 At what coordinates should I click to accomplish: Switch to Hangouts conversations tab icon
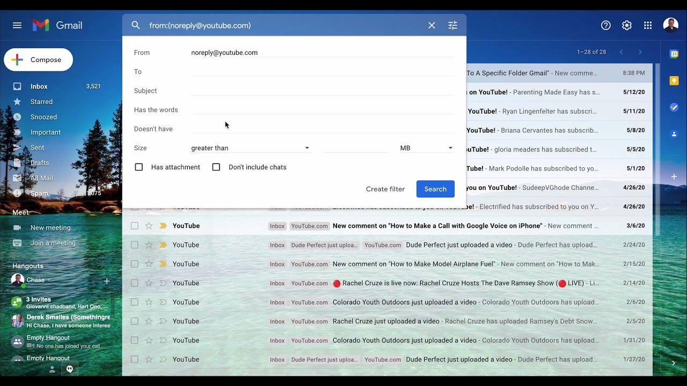(x=70, y=369)
